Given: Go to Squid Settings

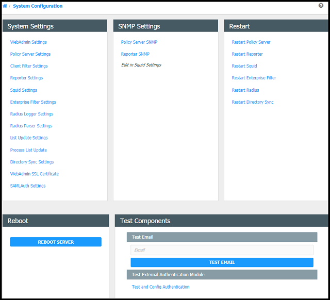Looking at the screenshot, I should 24,90.
